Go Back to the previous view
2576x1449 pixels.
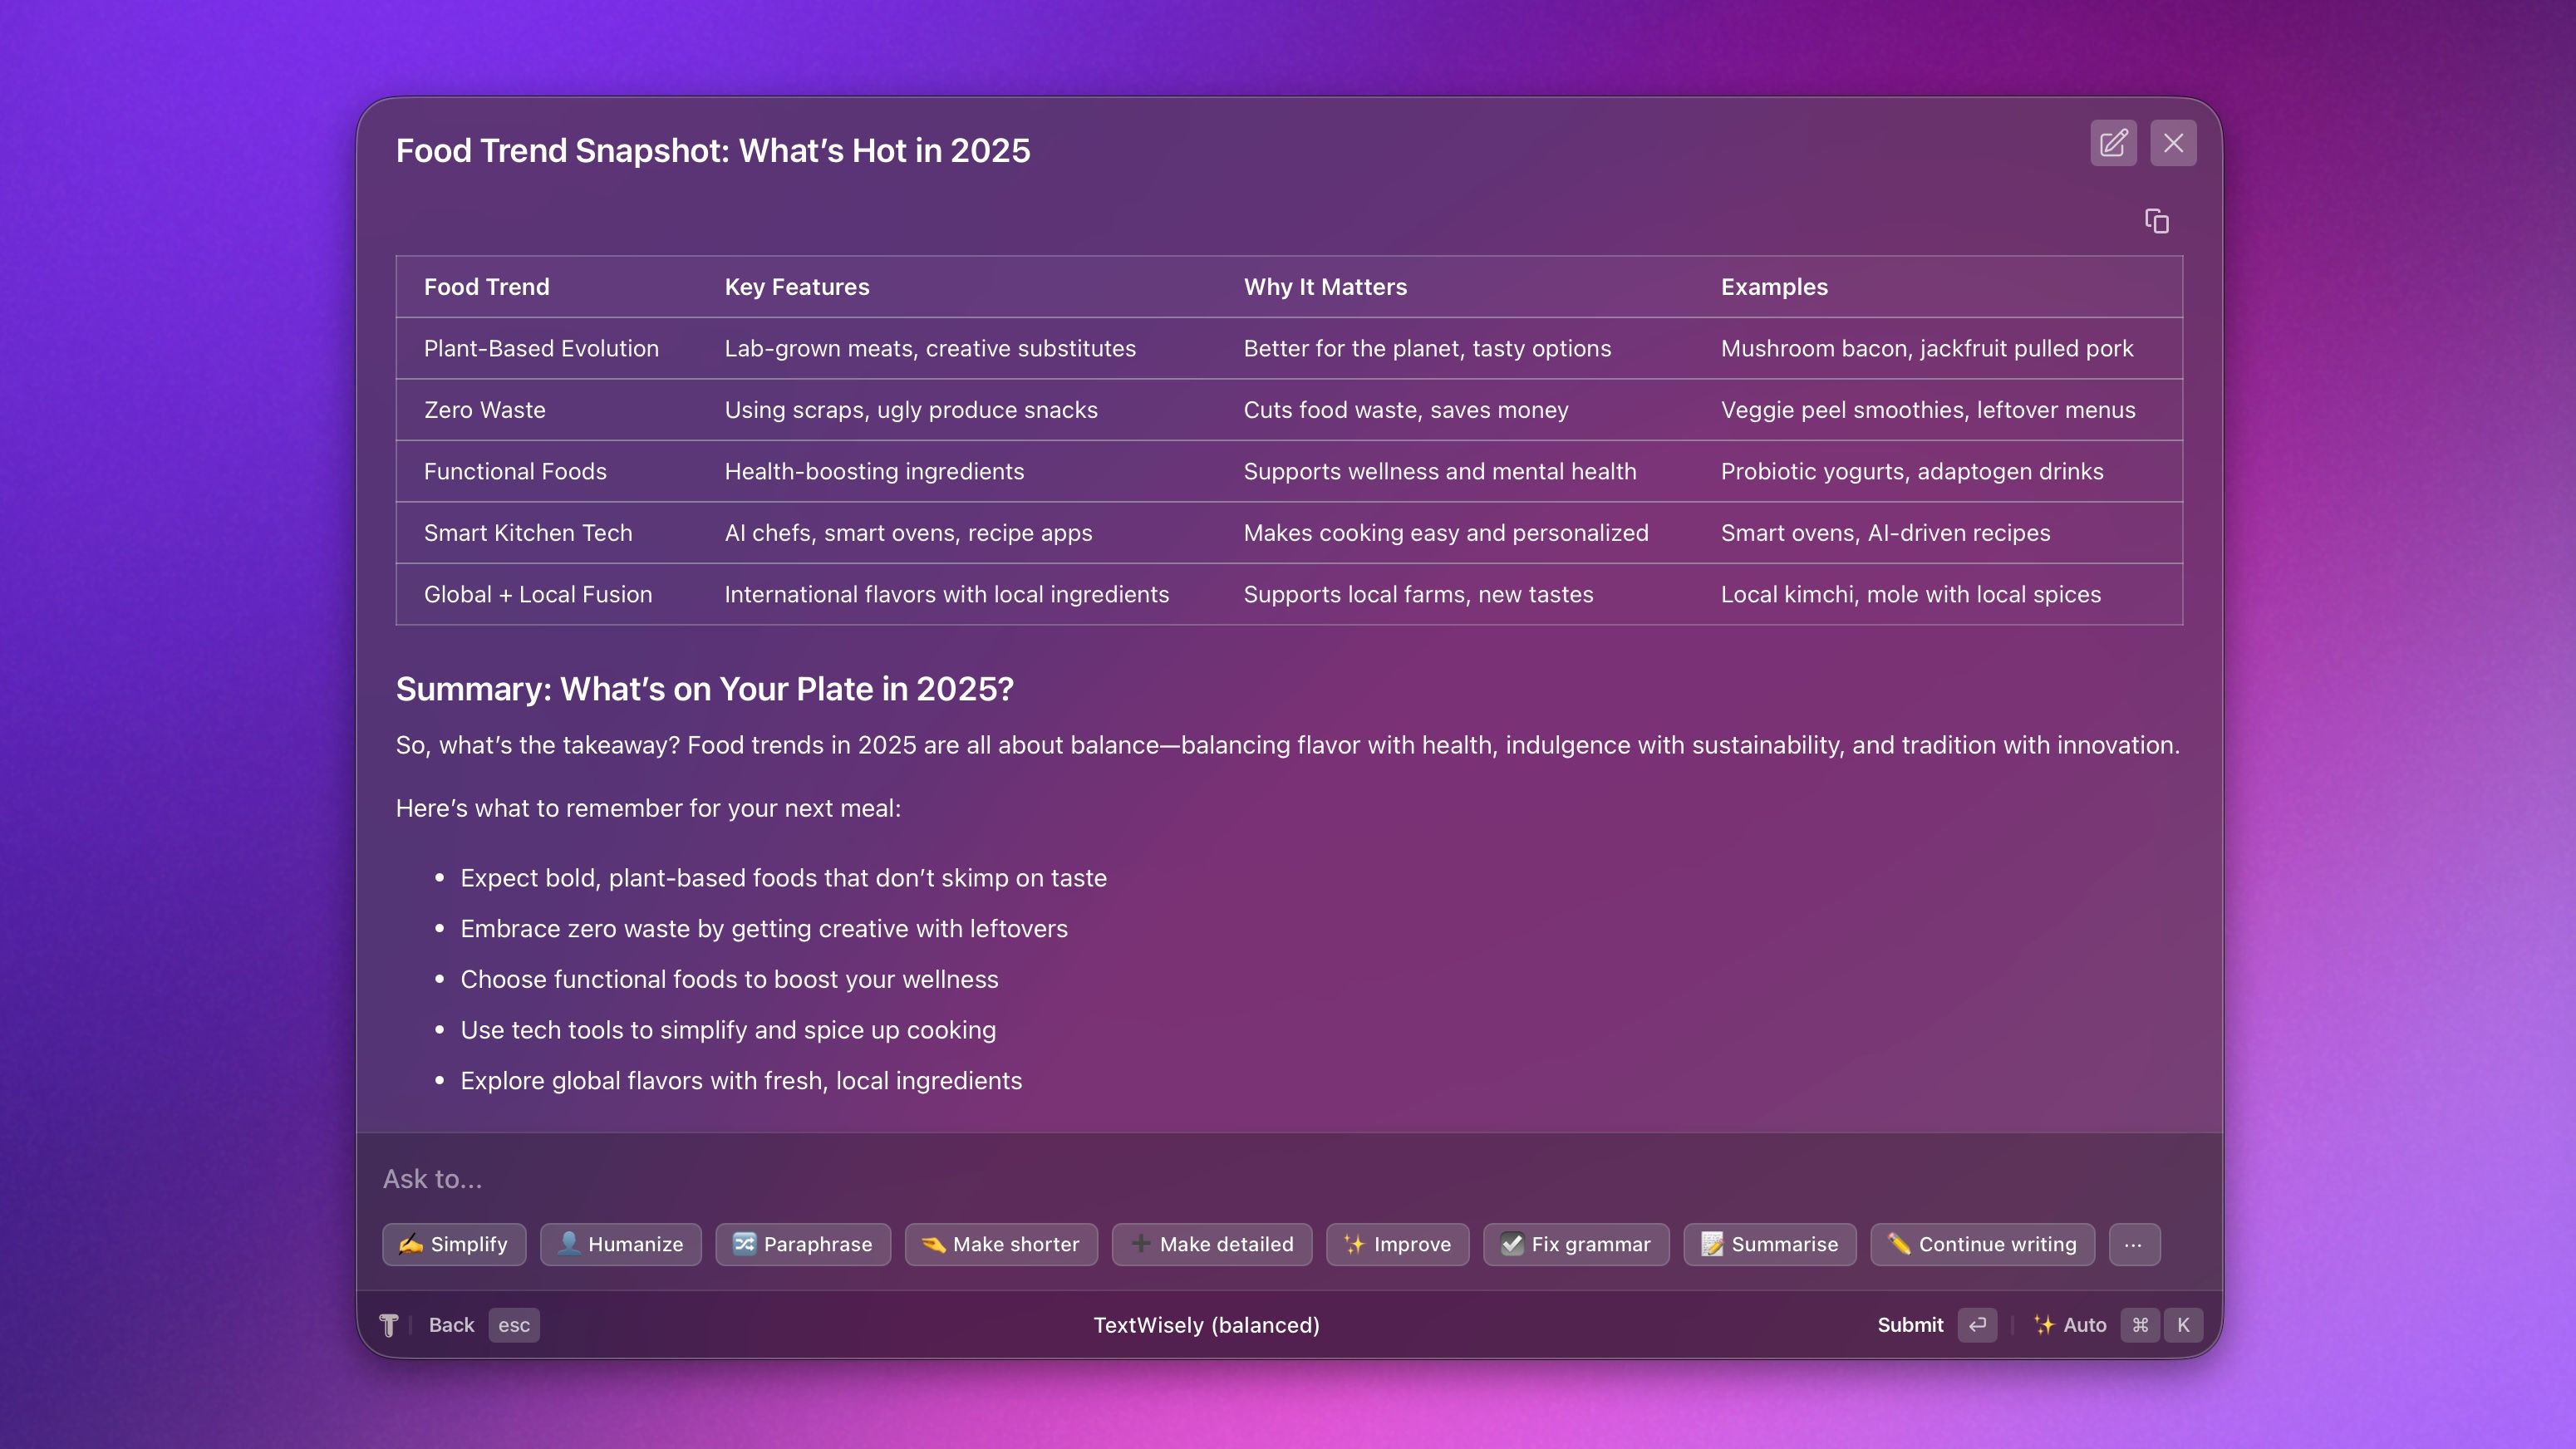point(451,1325)
